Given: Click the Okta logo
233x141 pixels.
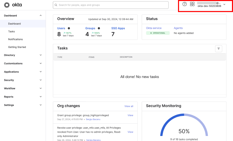Looking at the screenshot, I should (x=13, y=5).
